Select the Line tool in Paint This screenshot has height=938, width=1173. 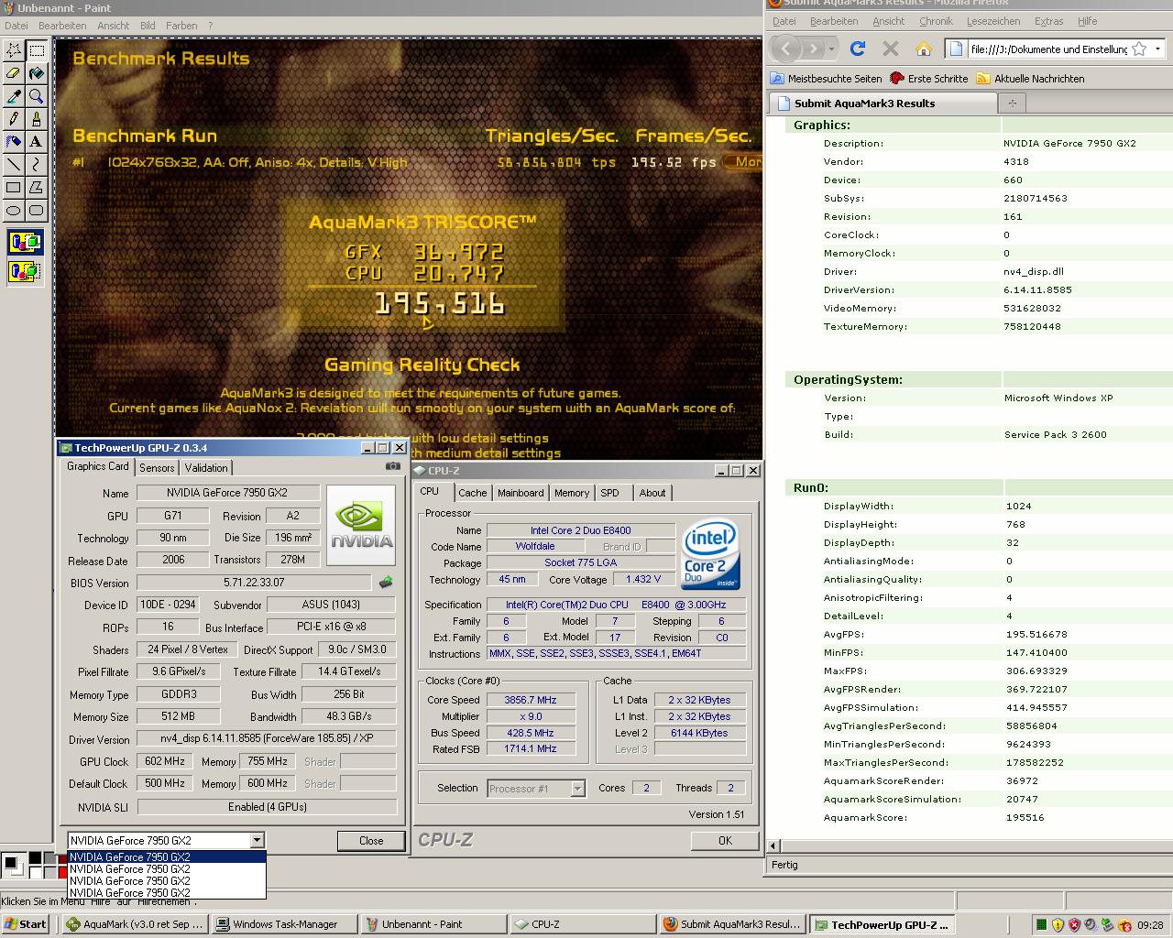tap(14, 165)
